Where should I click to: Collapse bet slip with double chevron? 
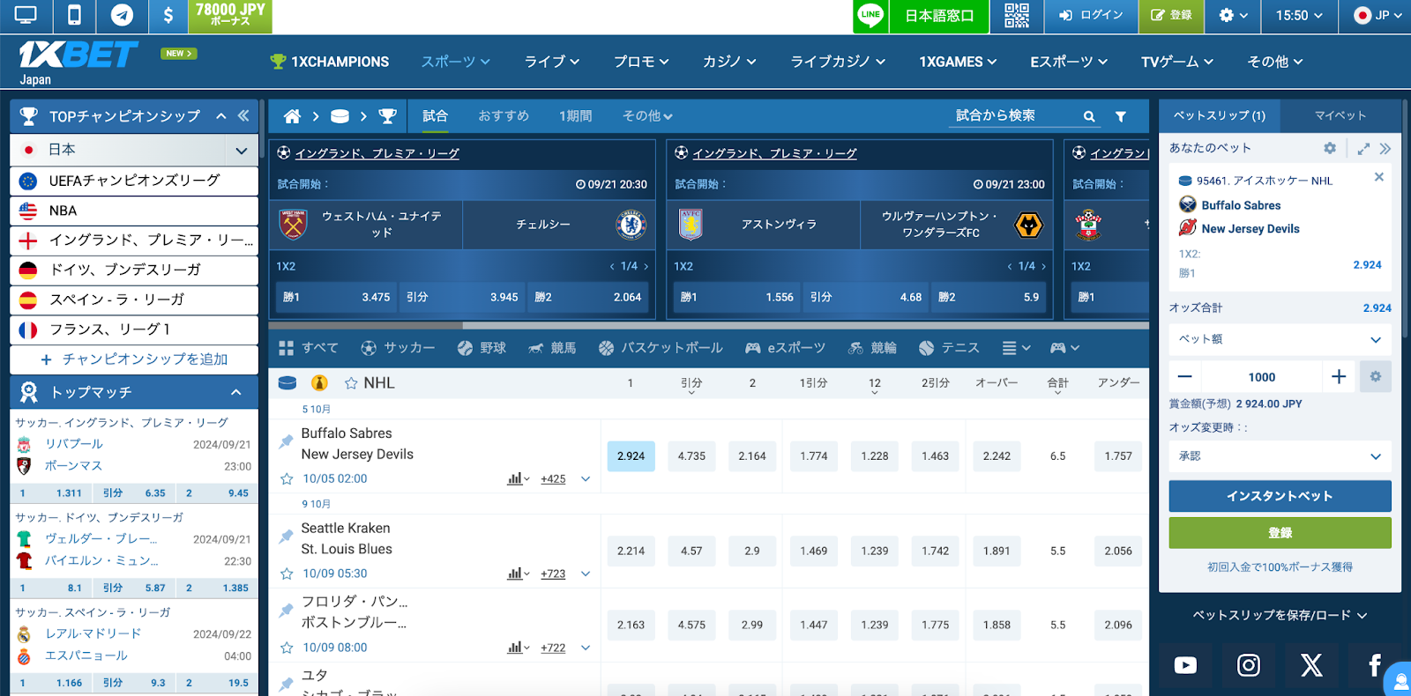point(1385,148)
